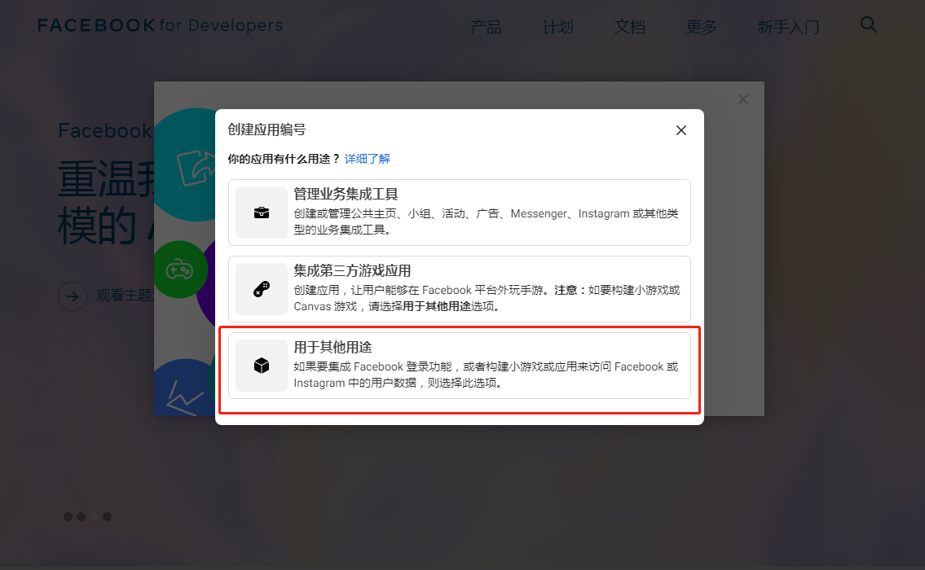The image size is (925, 570).
Task: Select the first carousel dot
Action: pos(68,516)
